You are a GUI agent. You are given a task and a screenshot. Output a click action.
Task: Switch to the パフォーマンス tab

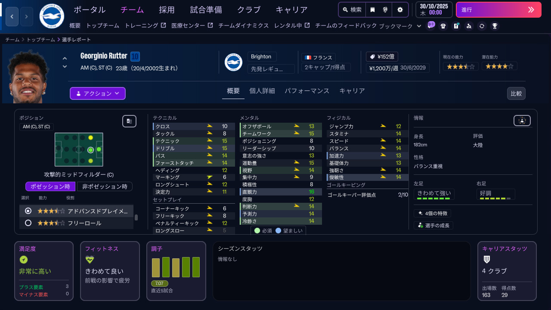(x=306, y=91)
